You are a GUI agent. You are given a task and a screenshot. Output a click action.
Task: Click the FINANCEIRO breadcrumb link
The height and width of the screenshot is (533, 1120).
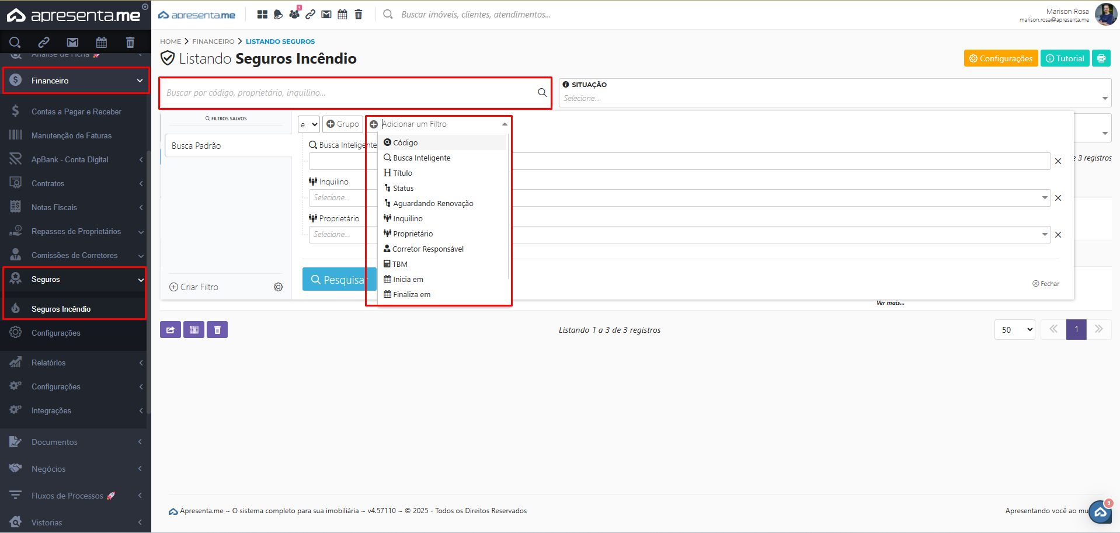tap(213, 41)
